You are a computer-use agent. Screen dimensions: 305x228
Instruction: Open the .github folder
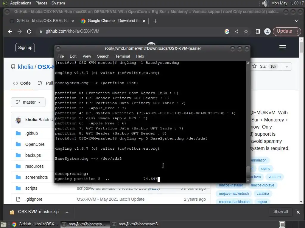tap(32, 133)
